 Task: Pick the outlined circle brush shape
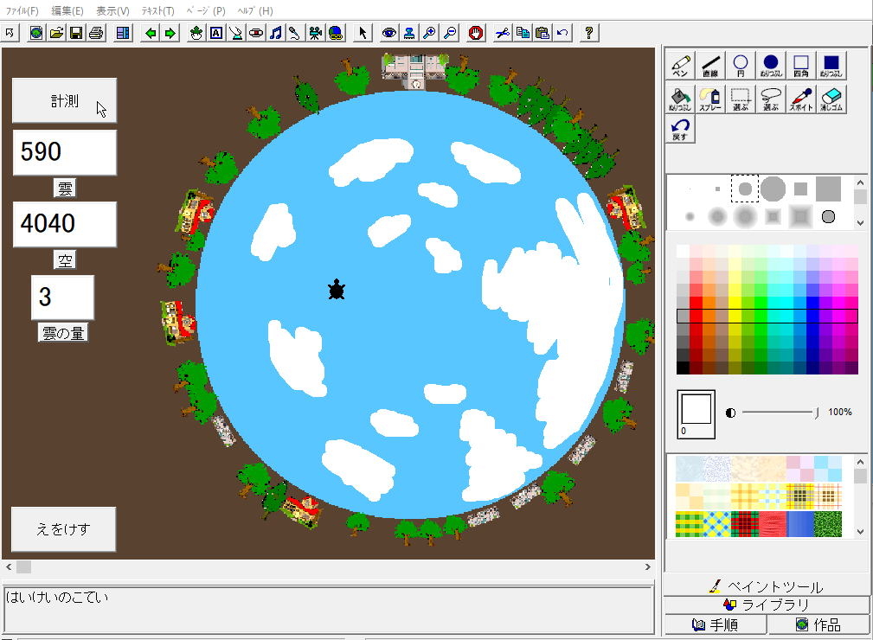click(828, 216)
